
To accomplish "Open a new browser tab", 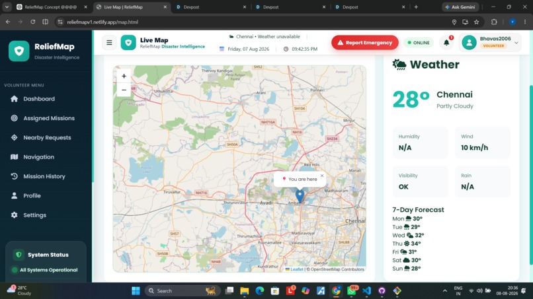I will 416,7.
